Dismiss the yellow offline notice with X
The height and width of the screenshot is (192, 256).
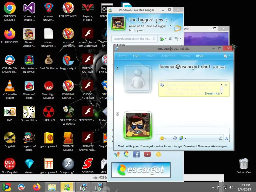[226, 85]
